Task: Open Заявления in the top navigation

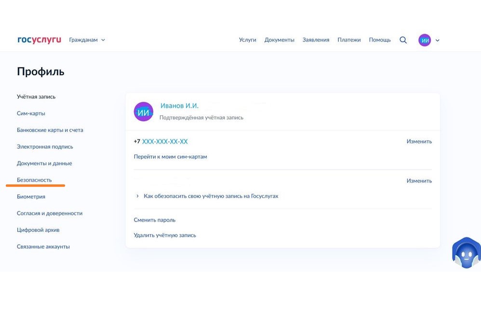Action: click(316, 40)
